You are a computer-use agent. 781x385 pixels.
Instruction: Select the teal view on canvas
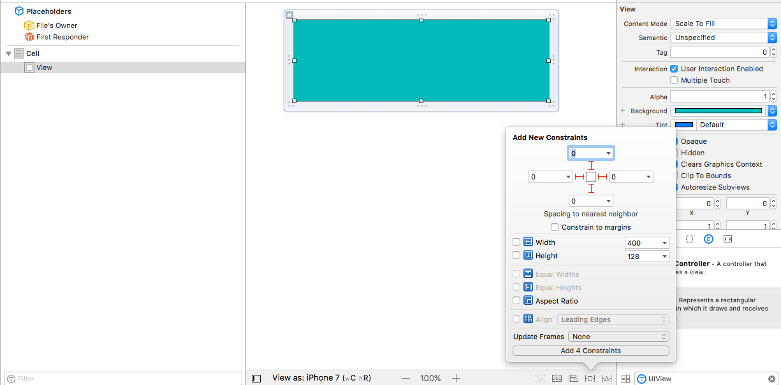point(421,60)
